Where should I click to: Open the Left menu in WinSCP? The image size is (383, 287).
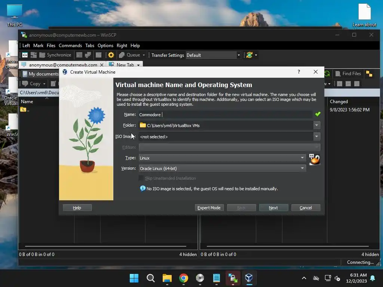point(26,46)
